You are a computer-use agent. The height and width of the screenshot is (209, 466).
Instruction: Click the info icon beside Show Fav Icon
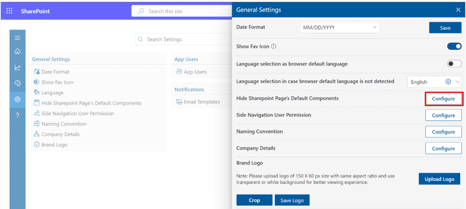tap(274, 47)
